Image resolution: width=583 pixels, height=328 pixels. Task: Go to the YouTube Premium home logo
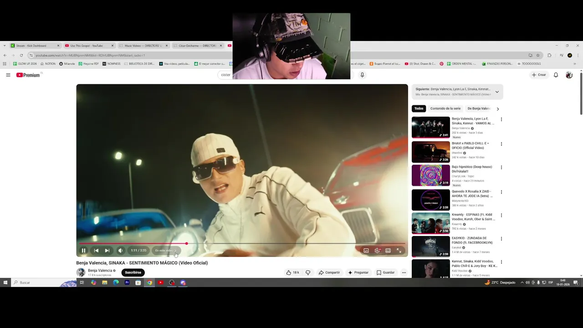point(28,75)
